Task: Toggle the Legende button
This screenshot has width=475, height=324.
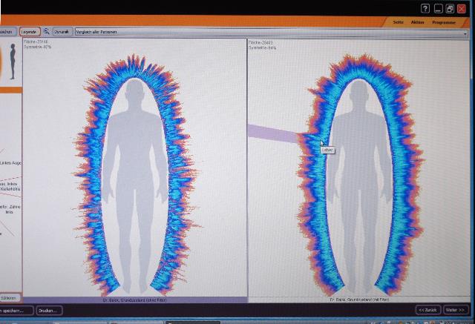Action: click(30, 32)
